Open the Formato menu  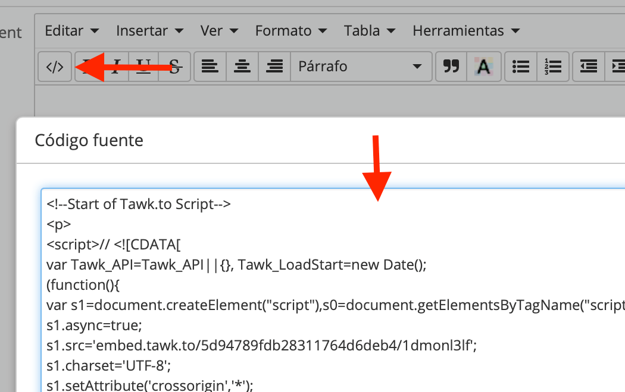(x=291, y=31)
